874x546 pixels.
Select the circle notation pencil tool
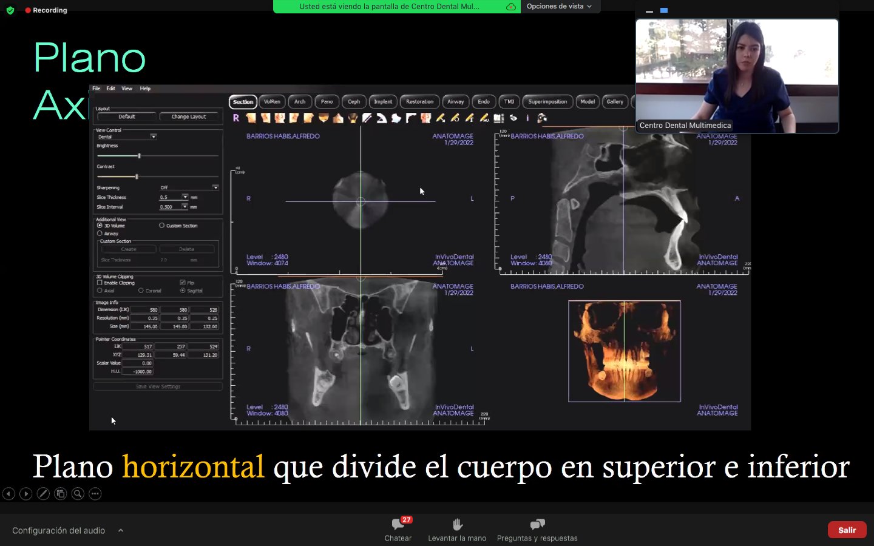click(x=455, y=118)
